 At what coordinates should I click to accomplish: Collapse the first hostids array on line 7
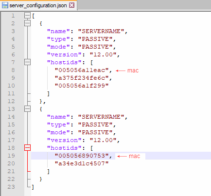tap(27, 62)
